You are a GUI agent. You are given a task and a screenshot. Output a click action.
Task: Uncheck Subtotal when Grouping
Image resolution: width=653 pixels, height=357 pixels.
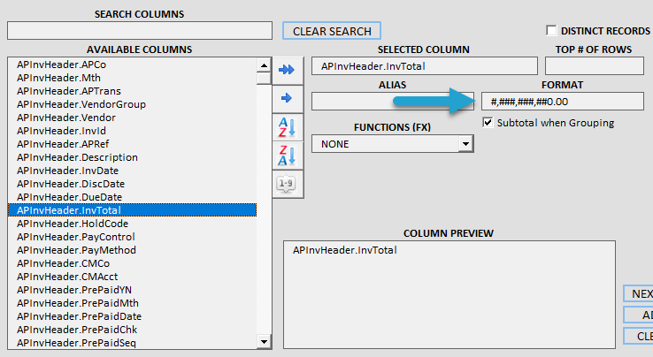pyautogui.click(x=488, y=122)
